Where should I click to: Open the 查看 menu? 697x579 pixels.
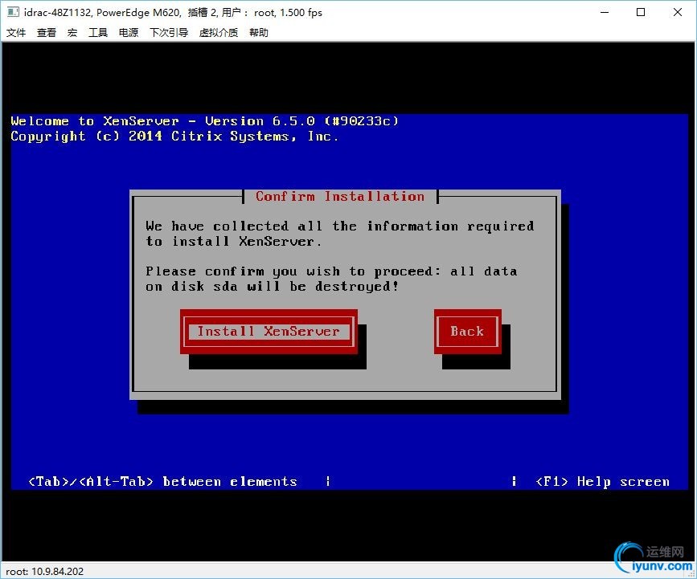click(x=47, y=32)
